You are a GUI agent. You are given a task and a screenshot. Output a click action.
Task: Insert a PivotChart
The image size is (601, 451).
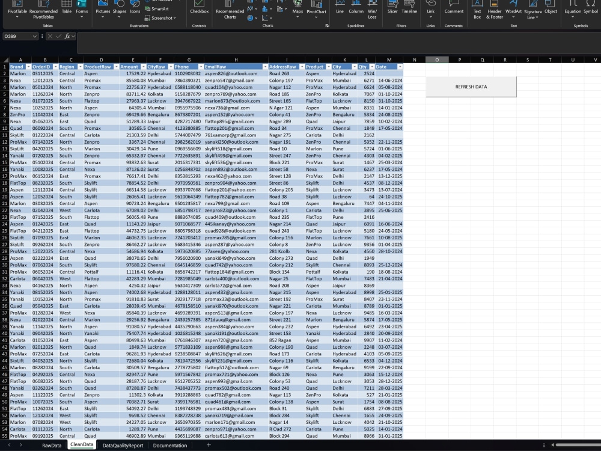[x=316, y=9]
